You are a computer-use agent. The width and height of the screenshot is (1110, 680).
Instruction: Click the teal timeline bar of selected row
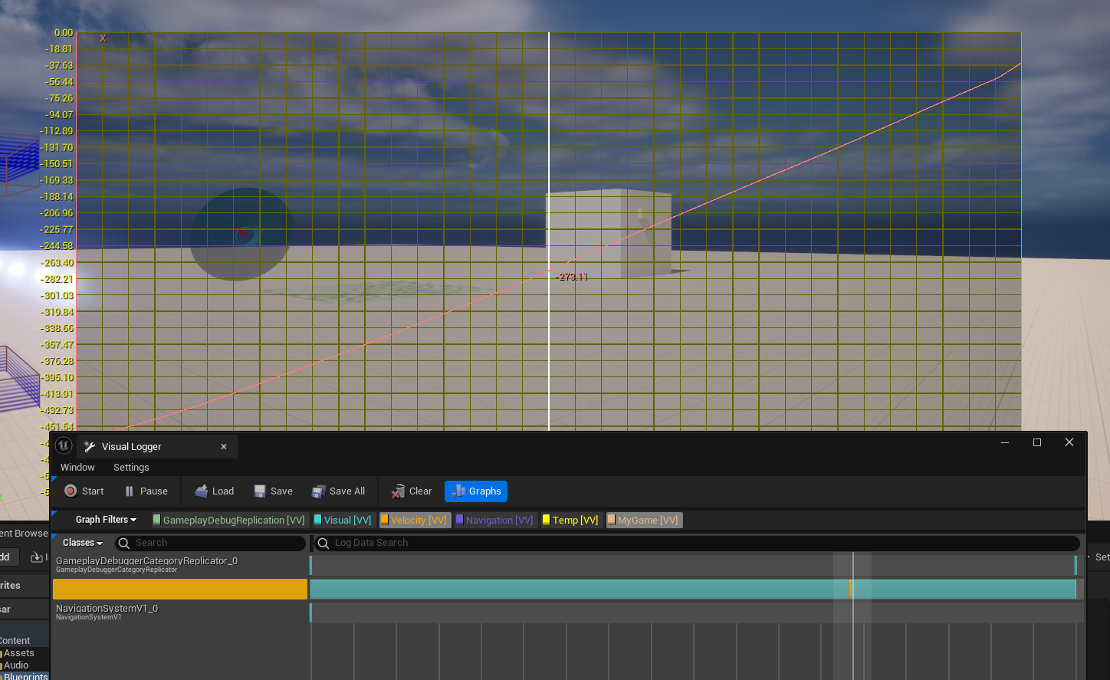pyautogui.click(x=693, y=589)
